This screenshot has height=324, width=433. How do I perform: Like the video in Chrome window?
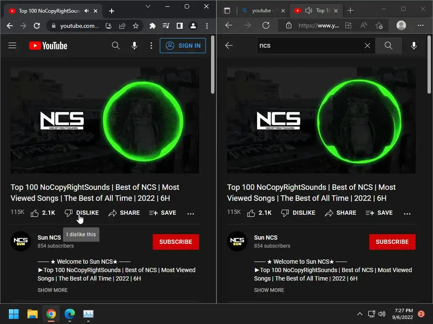(43, 213)
